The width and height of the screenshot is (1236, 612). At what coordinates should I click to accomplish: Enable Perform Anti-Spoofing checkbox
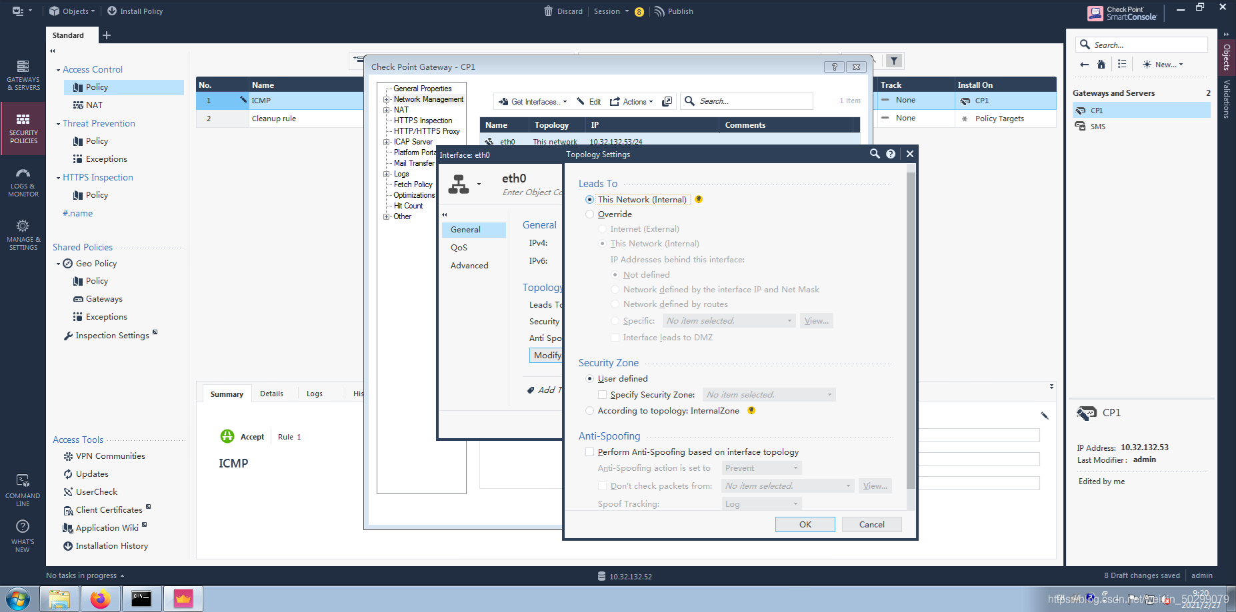point(589,452)
